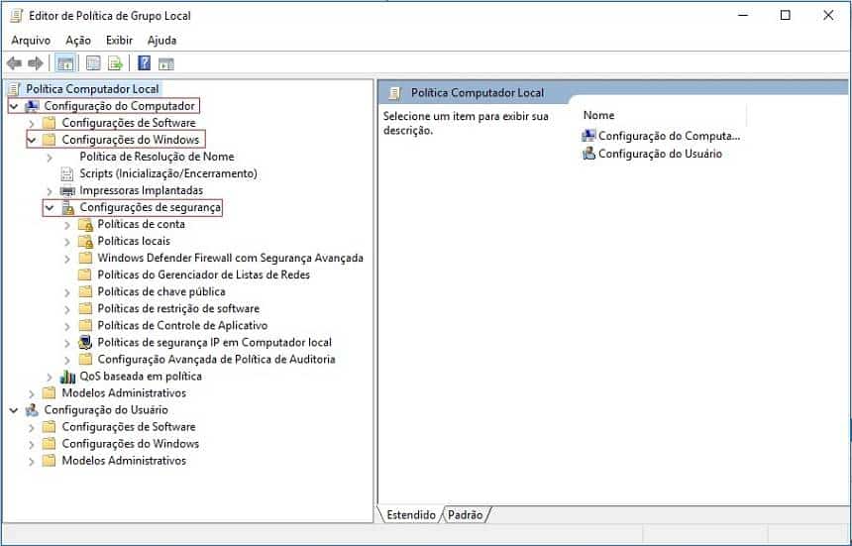852x546 pixels.
Task: Click the Scripts (Inicialização/Encerramento) icon
Action: (67, 173)
